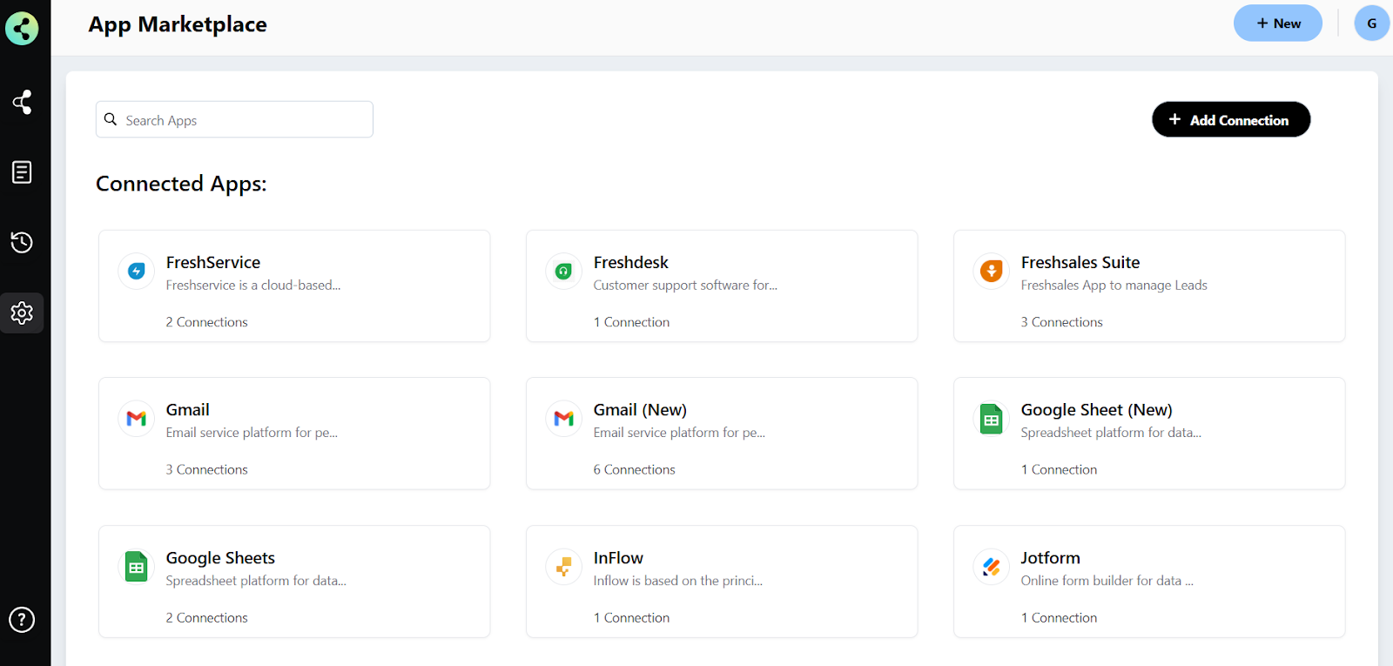Open the document list icon in the sidebar

tap(22, 172)
